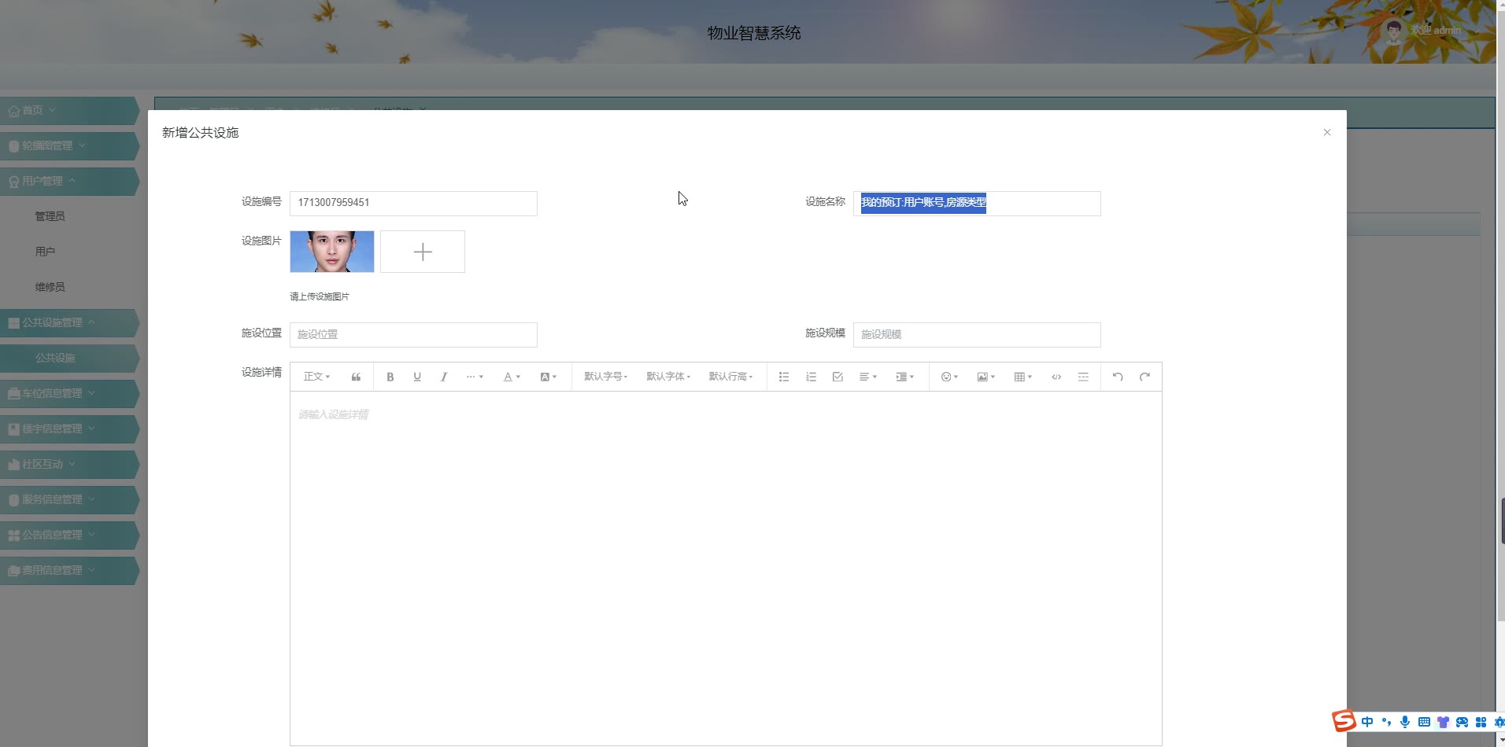Expand the 公告信息管理 sidebar menu
This screenshot has width=1505, height=747.
[x=69, y=535]
